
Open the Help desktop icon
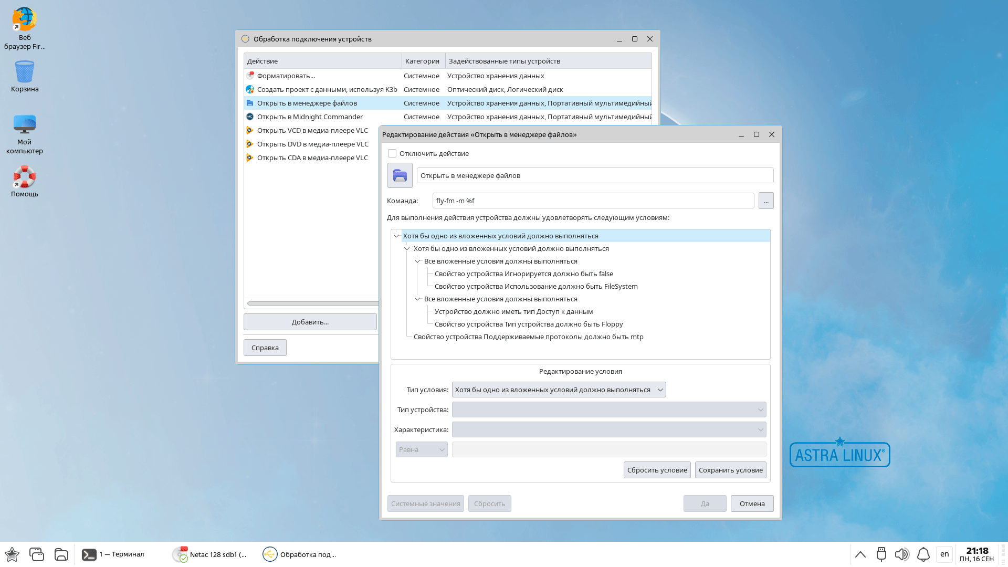(24, 177)
